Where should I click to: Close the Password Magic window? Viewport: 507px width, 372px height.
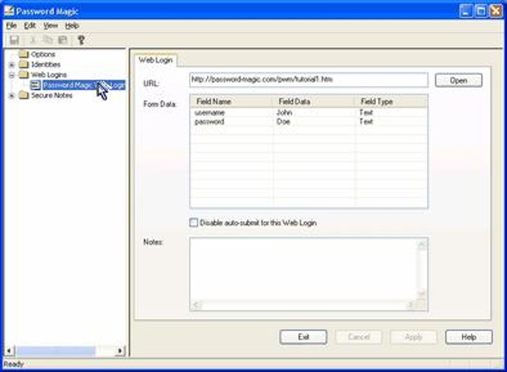pos(496,11)
